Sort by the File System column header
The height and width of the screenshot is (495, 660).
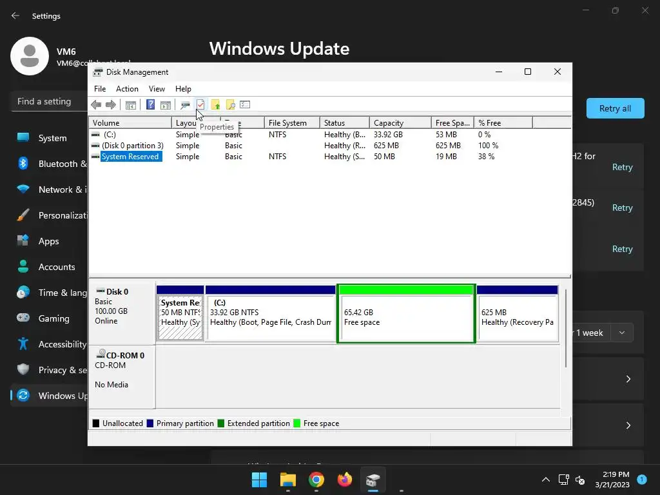pyautogui.click(x=292, y=123)
